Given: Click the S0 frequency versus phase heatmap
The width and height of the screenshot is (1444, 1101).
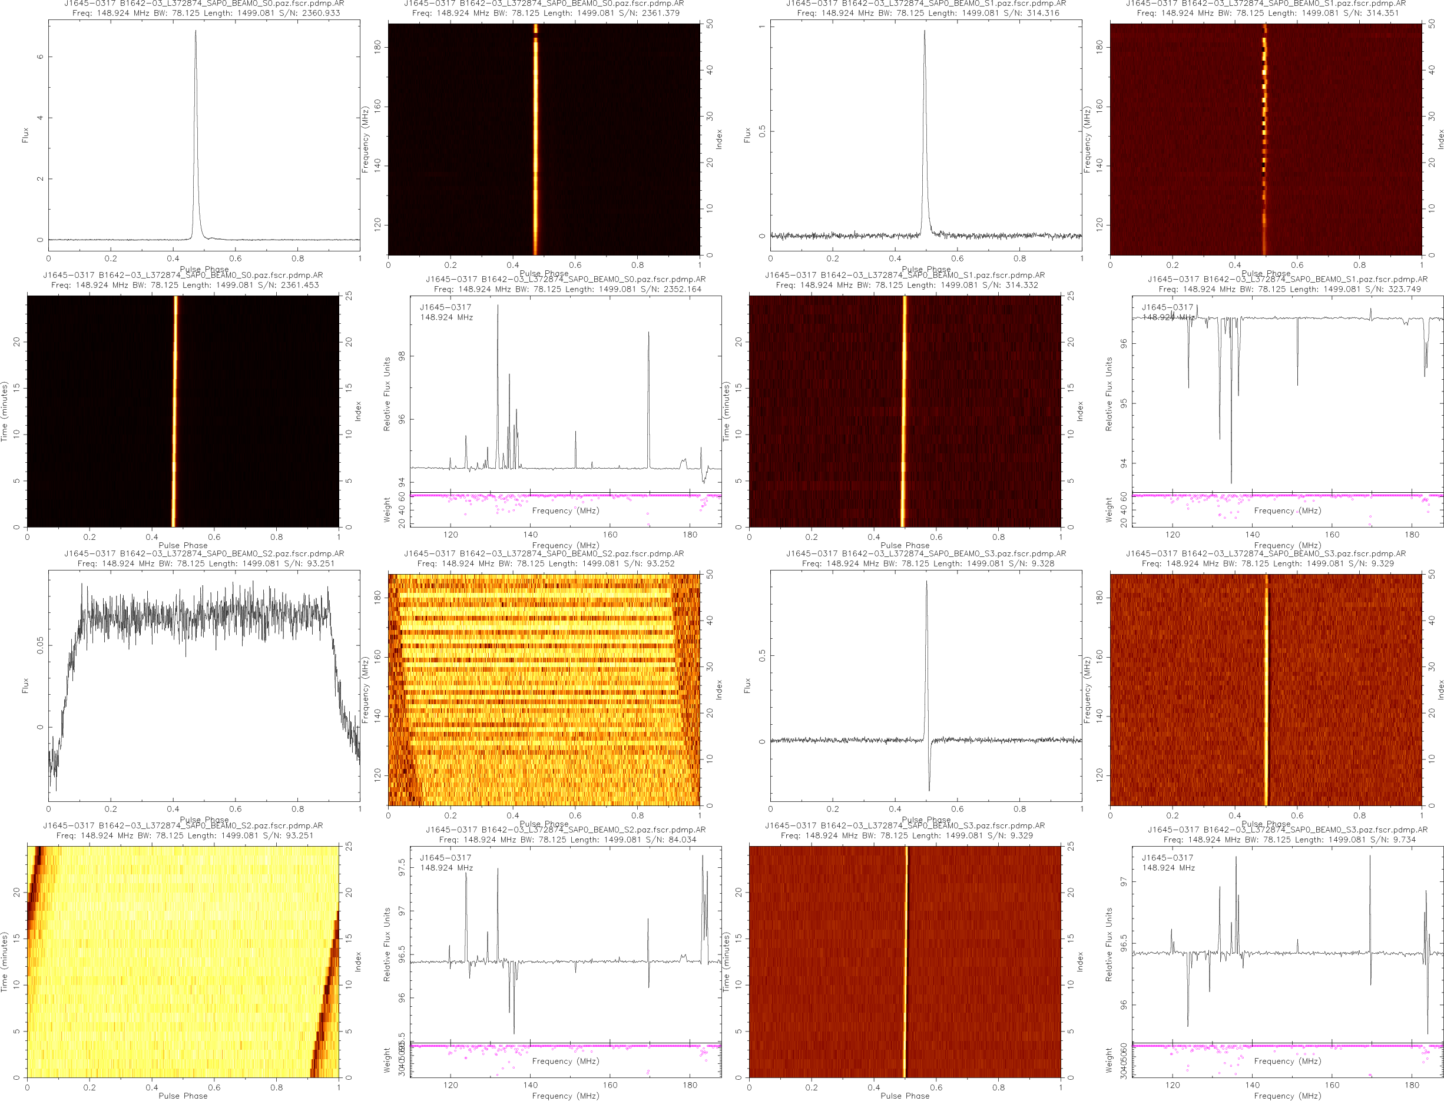Looking at the screenshot, I should (x=544, y=139).
